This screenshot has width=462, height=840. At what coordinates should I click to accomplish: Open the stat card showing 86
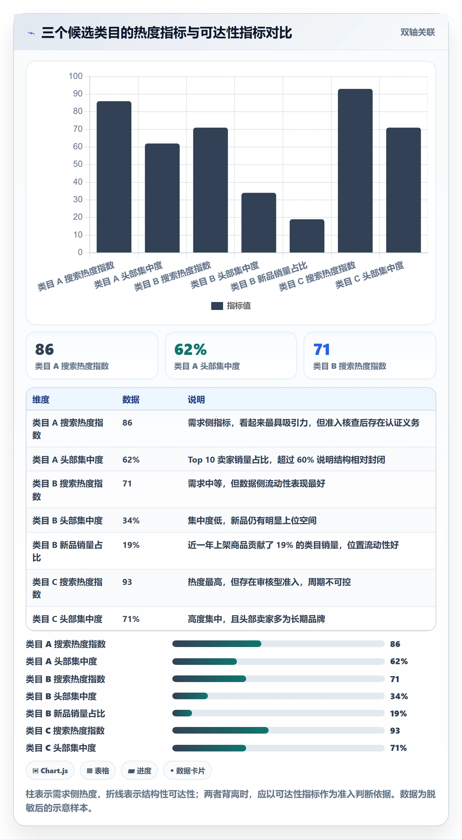[x=92, y=356]
